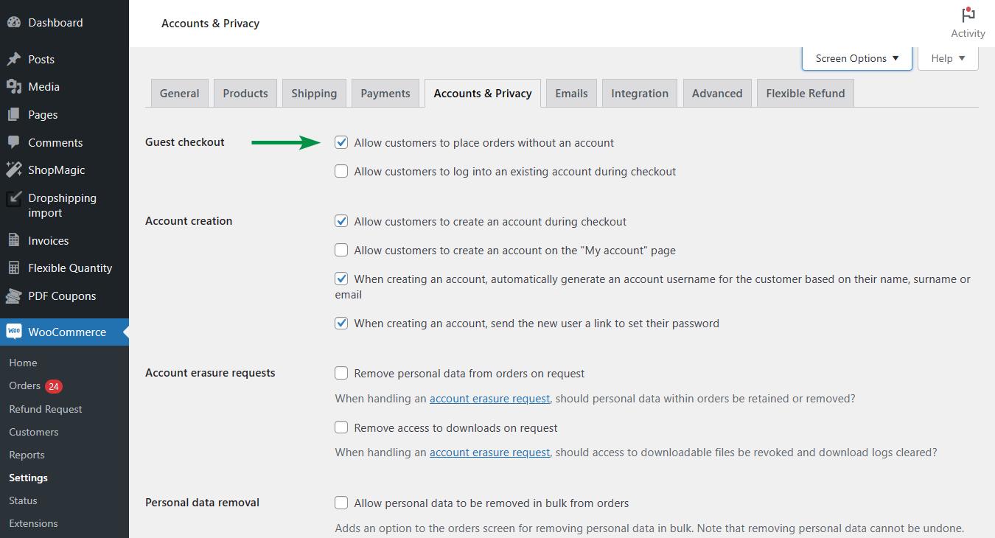
Task: Click the Dropshipping import arrow icon
Action: click(13, 198)
